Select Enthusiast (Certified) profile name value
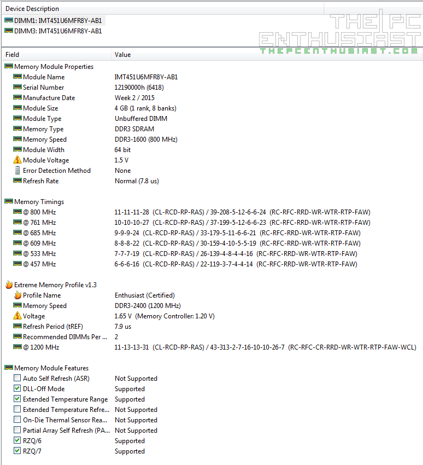 click(145, 295)
